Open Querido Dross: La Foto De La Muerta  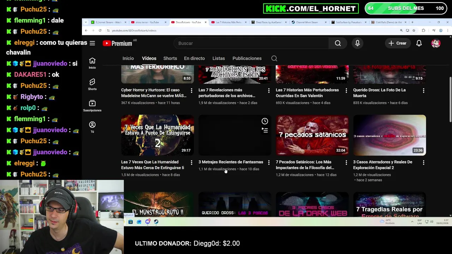pos(379,93)
